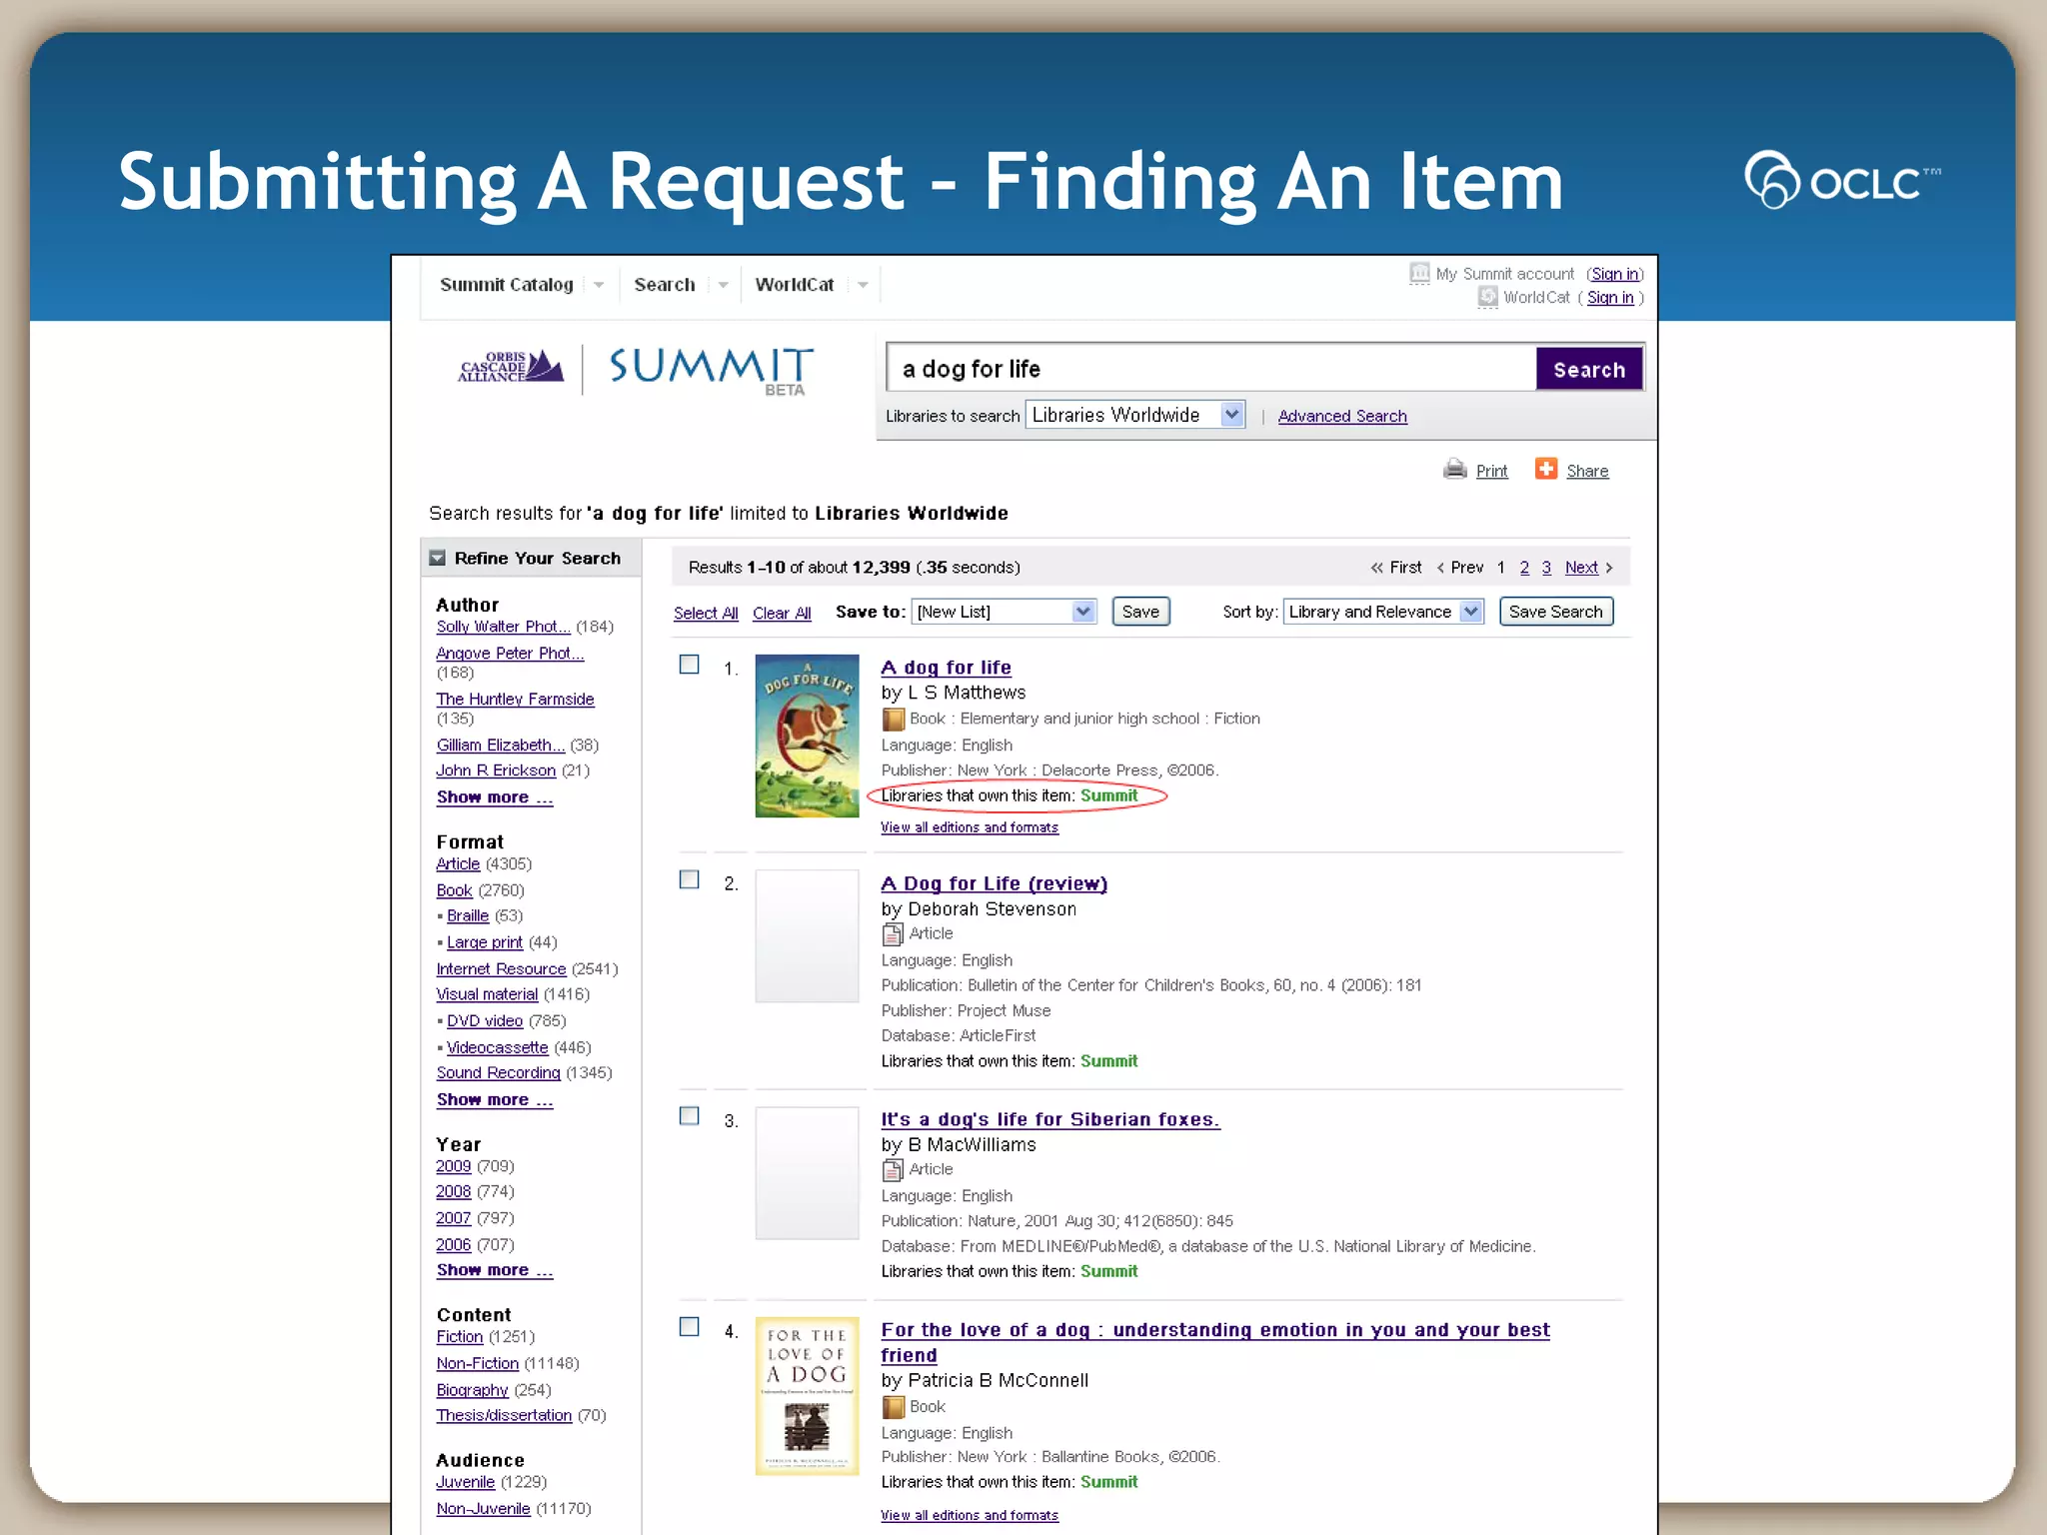Filter by Article format
2047x1535 pixels.
458,863
